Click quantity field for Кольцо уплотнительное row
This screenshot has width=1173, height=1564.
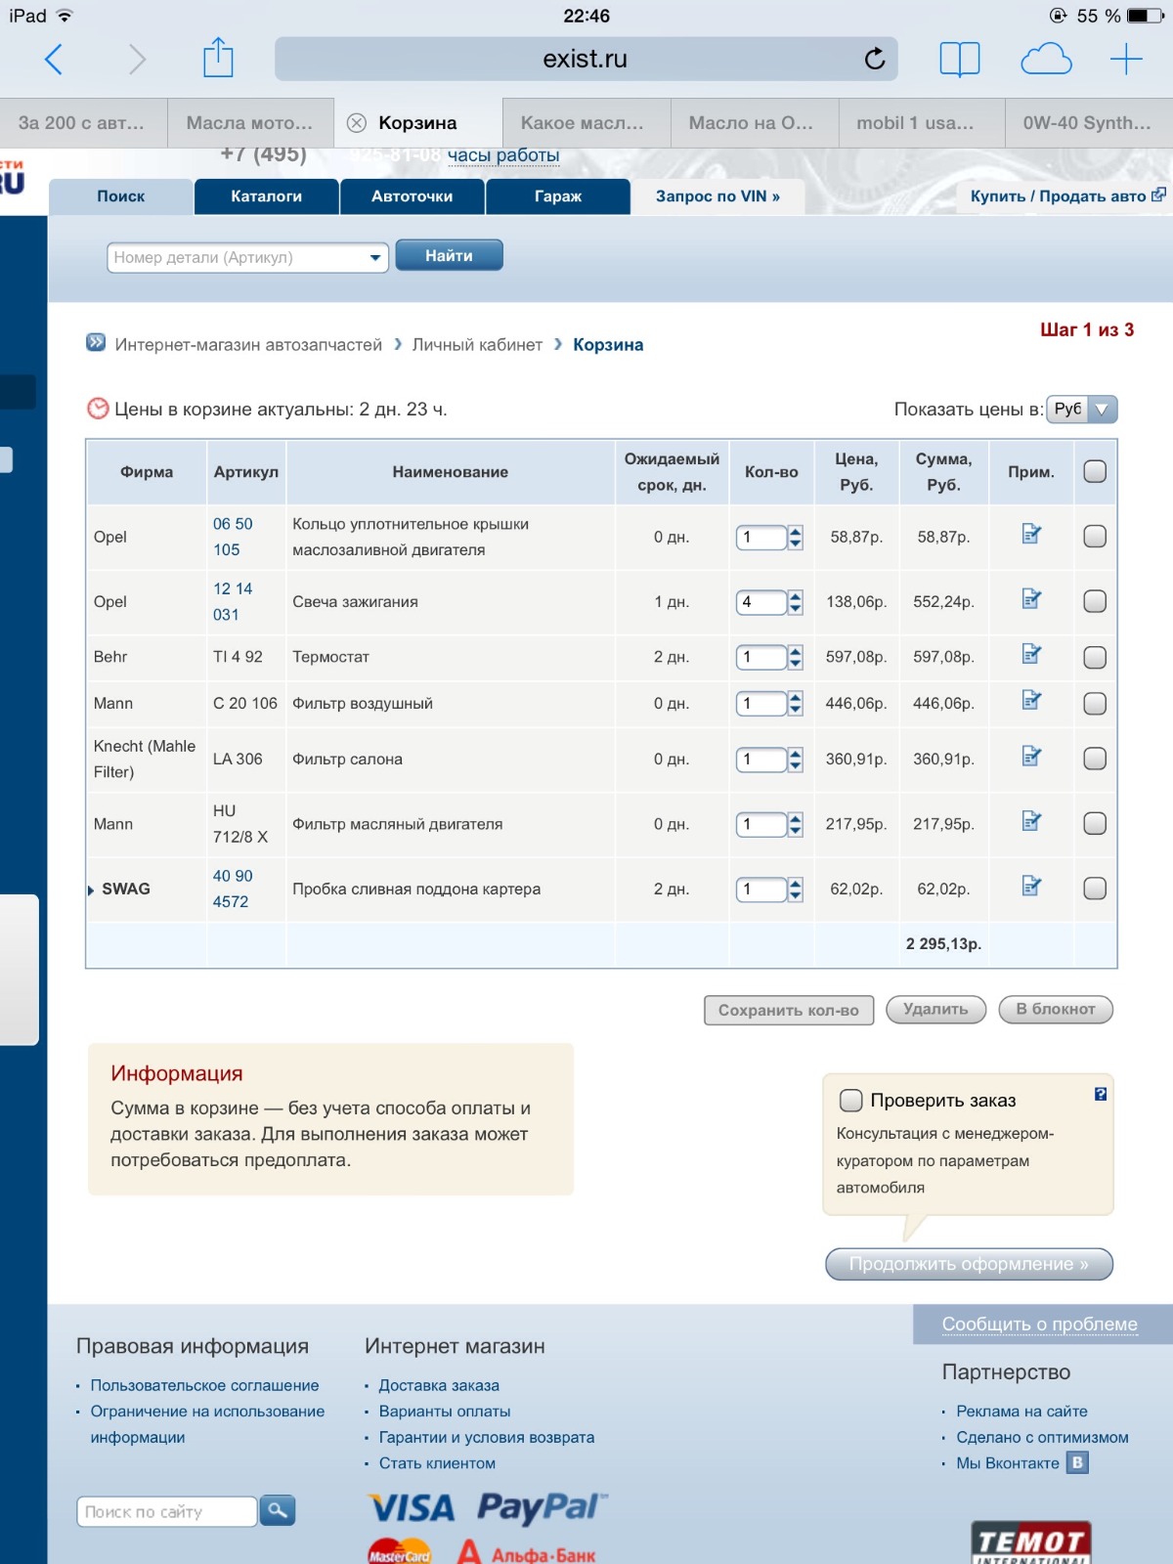tap(761, 537)
